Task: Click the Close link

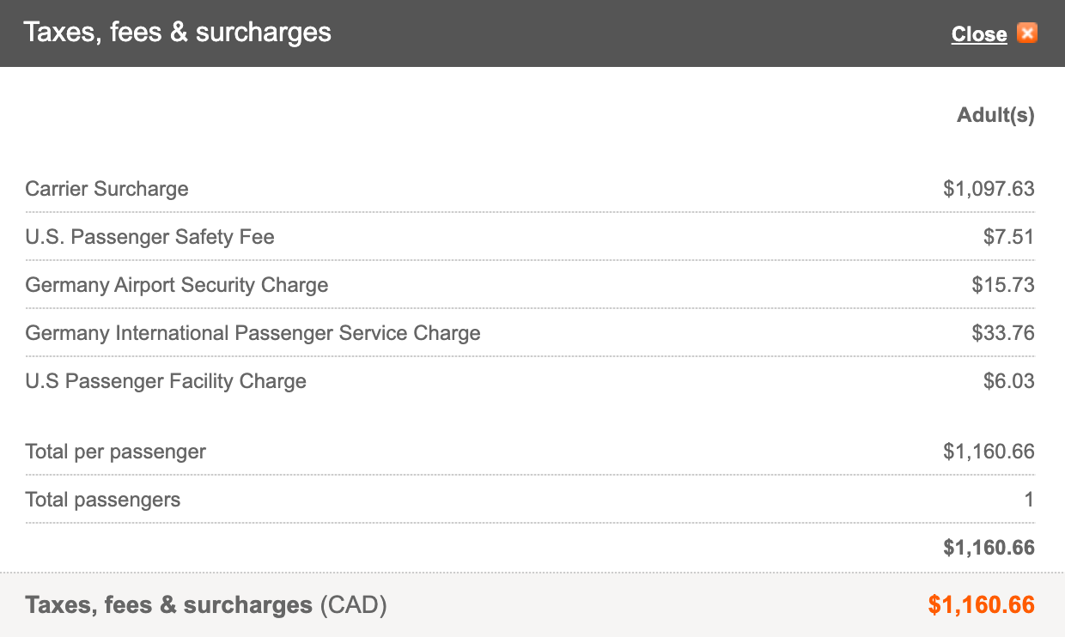Action: point(978,34)
